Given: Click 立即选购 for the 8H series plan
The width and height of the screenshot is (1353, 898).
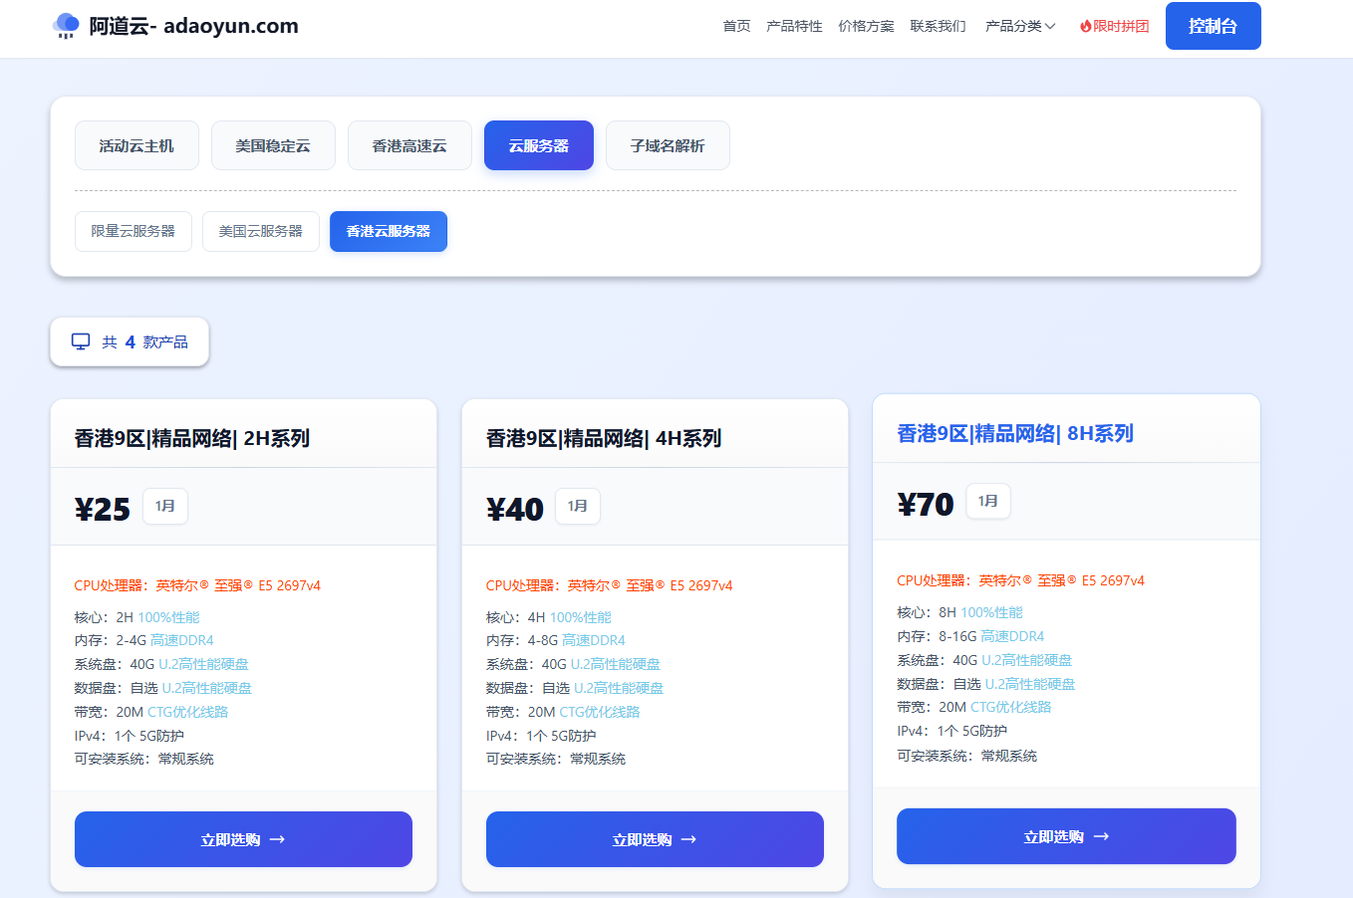Looking at the screenshot, I should [1066, 836].
